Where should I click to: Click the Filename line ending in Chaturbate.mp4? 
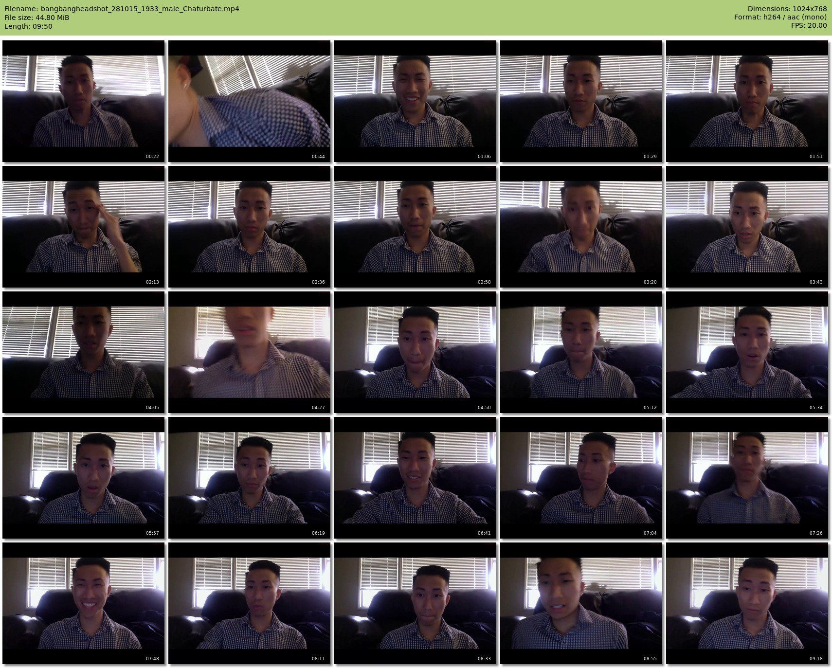point(122,9)
